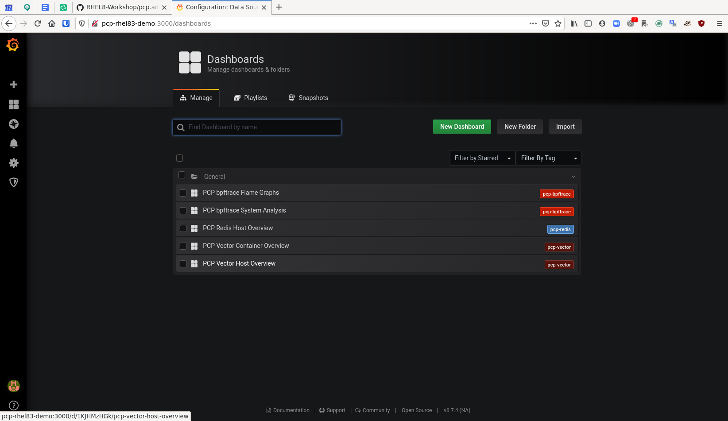The width and height of the screenshot is (728, 421).
Task: Open the Create plus icon in sidebar
Action: (14, 85)
